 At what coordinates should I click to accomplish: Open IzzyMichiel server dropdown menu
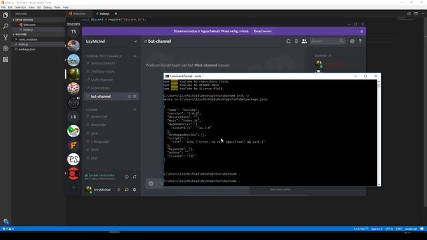coord(135,41)
